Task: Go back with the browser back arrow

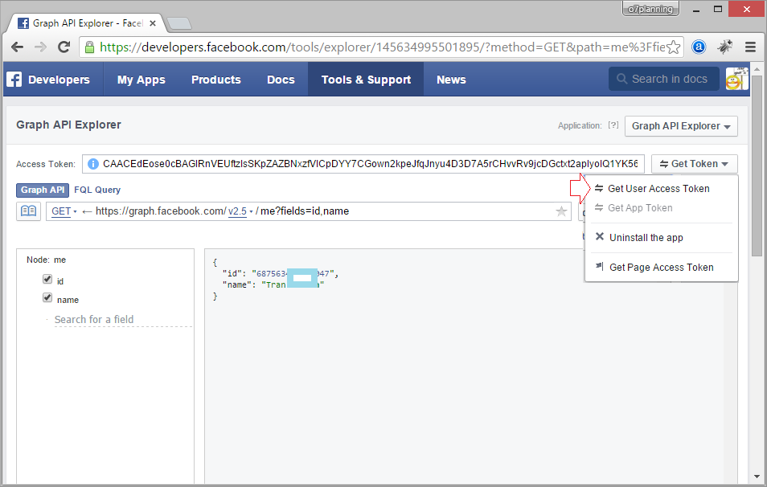Action: click(x=17, y=47)
